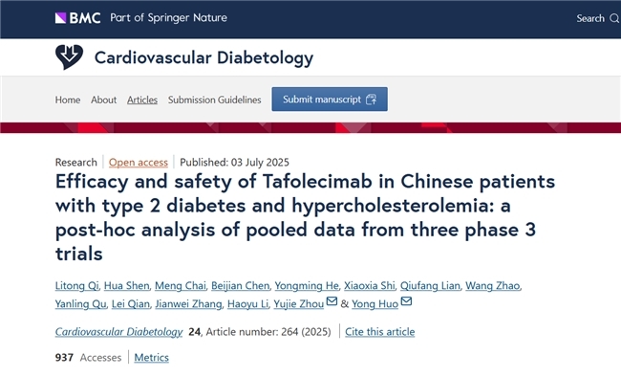
Task: Open the Articles navigation item
Action: tap(142, 100)
